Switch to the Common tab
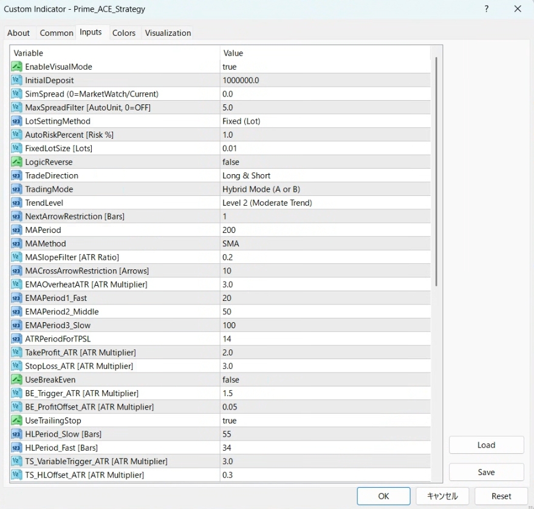 (56, 33)
